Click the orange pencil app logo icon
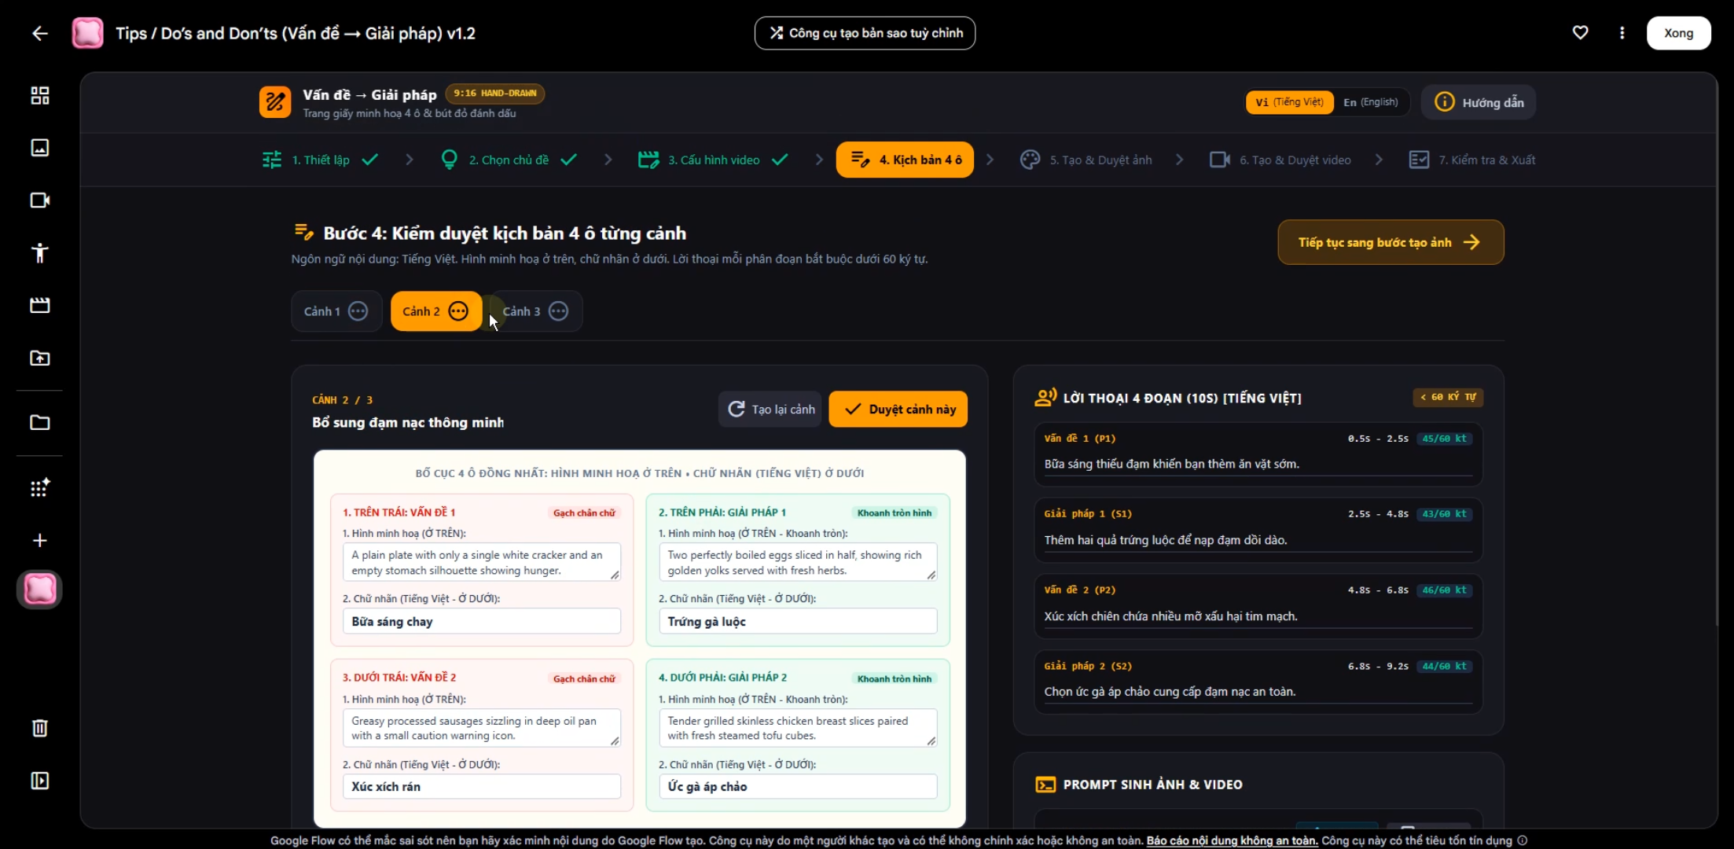1734x849 pixels. click(x=275, y=102)
